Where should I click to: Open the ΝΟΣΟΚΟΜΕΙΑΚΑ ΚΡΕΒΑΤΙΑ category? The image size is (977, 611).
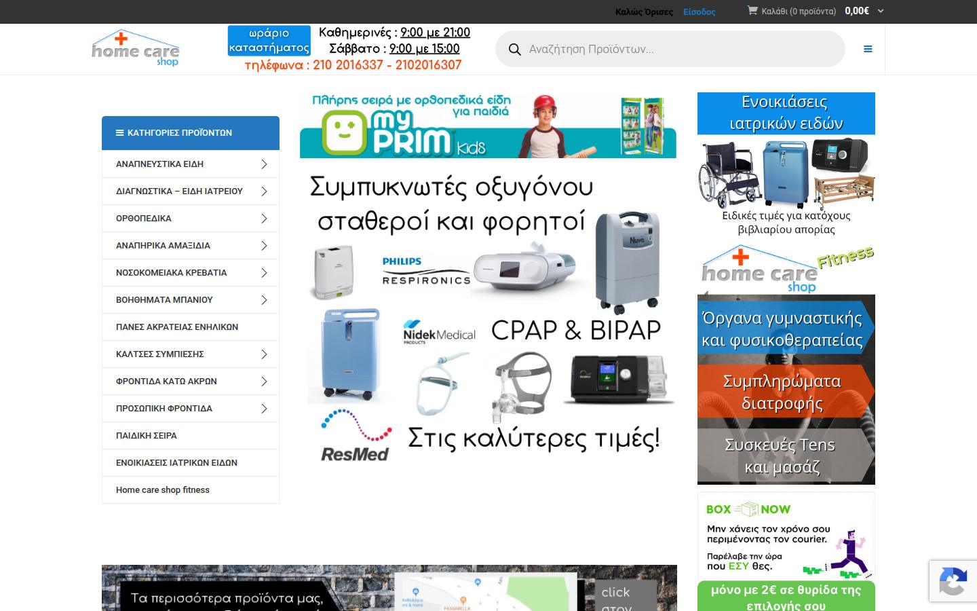click(172, 273)
